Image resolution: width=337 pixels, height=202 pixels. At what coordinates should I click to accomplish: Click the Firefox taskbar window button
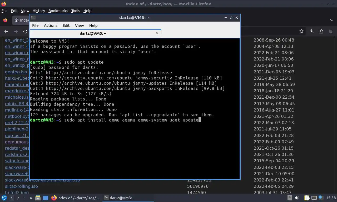point(76,198)
